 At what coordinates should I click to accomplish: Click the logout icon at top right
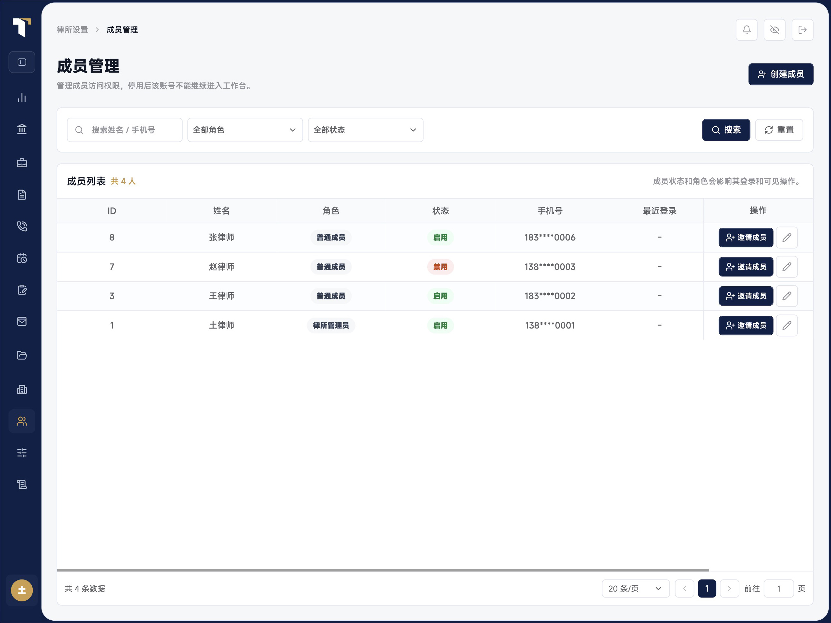[x=803, y=30]
